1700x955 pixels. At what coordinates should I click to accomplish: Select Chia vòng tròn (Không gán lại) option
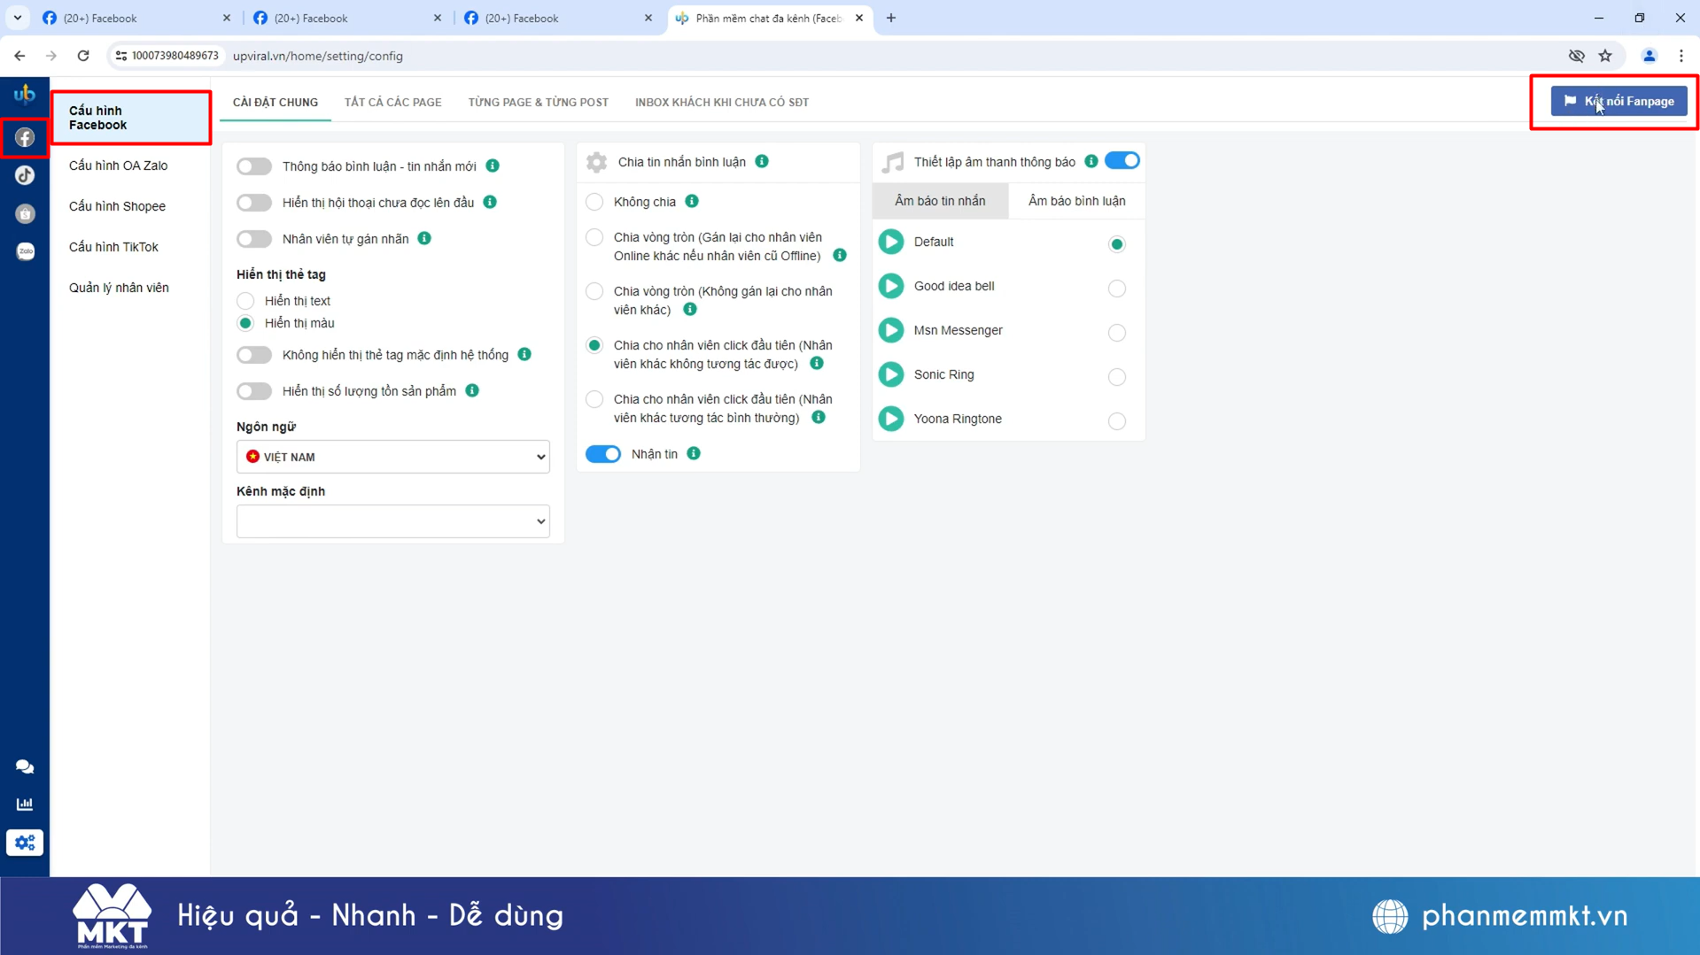tap(594, 291)
